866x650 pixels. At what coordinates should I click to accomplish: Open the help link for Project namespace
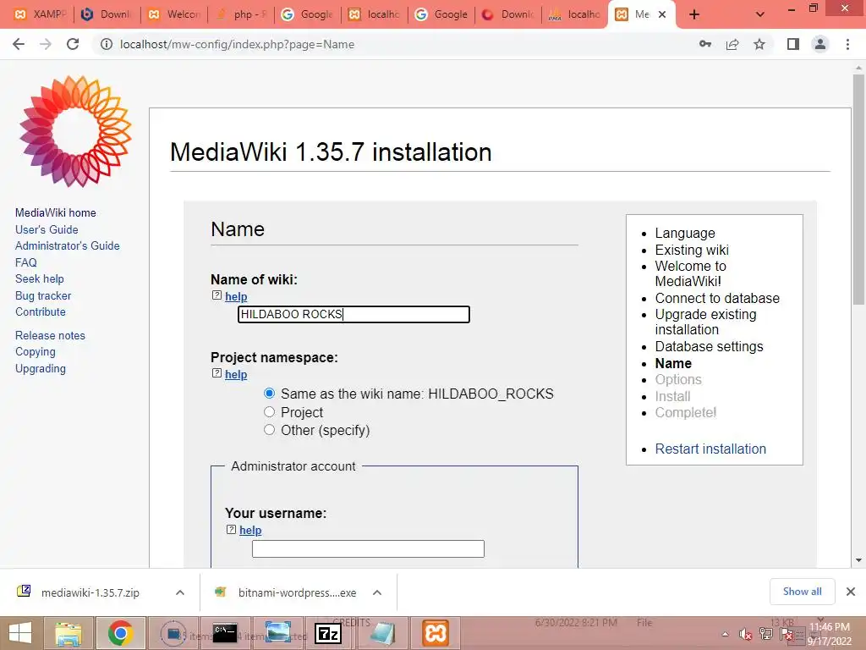tap(236, 374)
